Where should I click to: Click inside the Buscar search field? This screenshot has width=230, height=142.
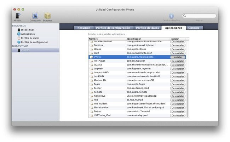tap(199, 16)
